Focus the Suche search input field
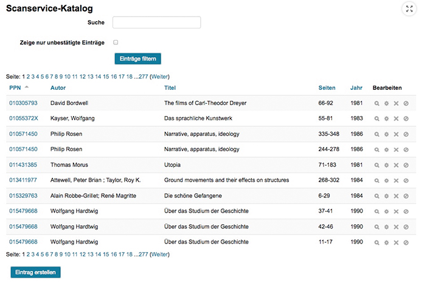 point(156,22)
